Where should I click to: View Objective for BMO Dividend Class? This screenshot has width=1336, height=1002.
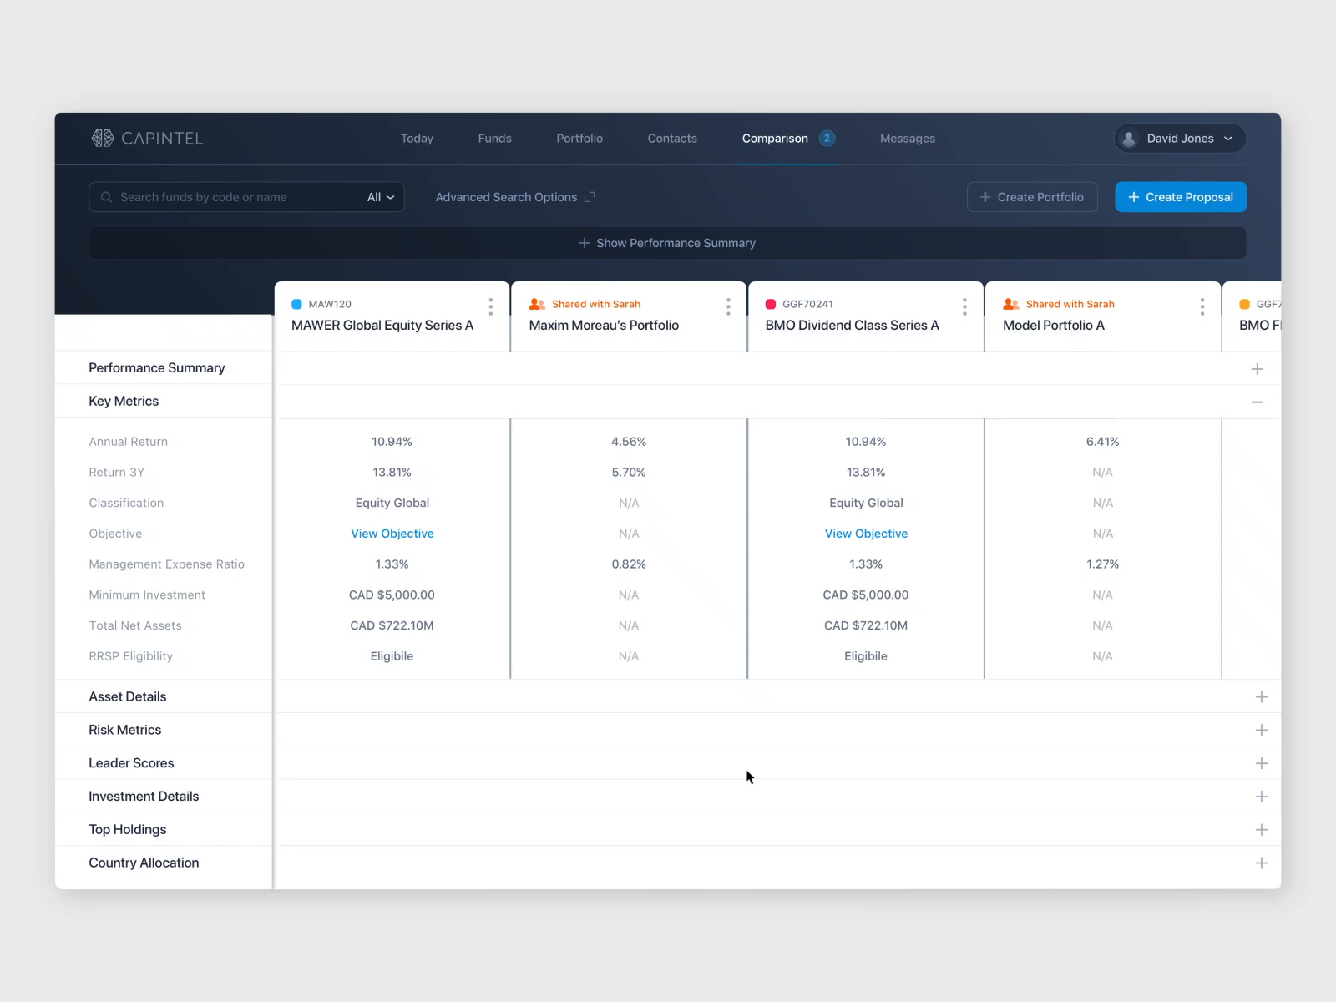coord(866,534)
